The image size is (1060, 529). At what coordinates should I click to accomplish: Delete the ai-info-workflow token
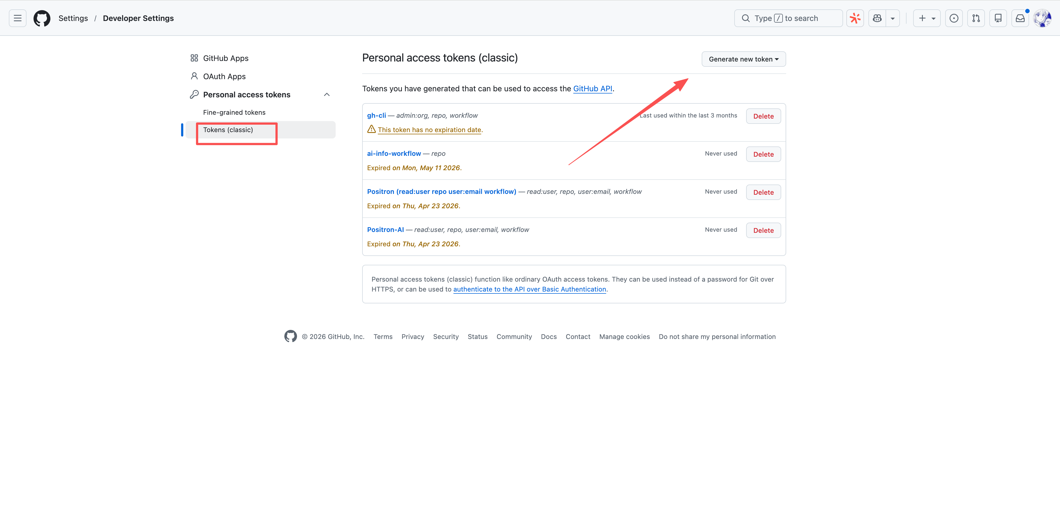pos(763,154)
